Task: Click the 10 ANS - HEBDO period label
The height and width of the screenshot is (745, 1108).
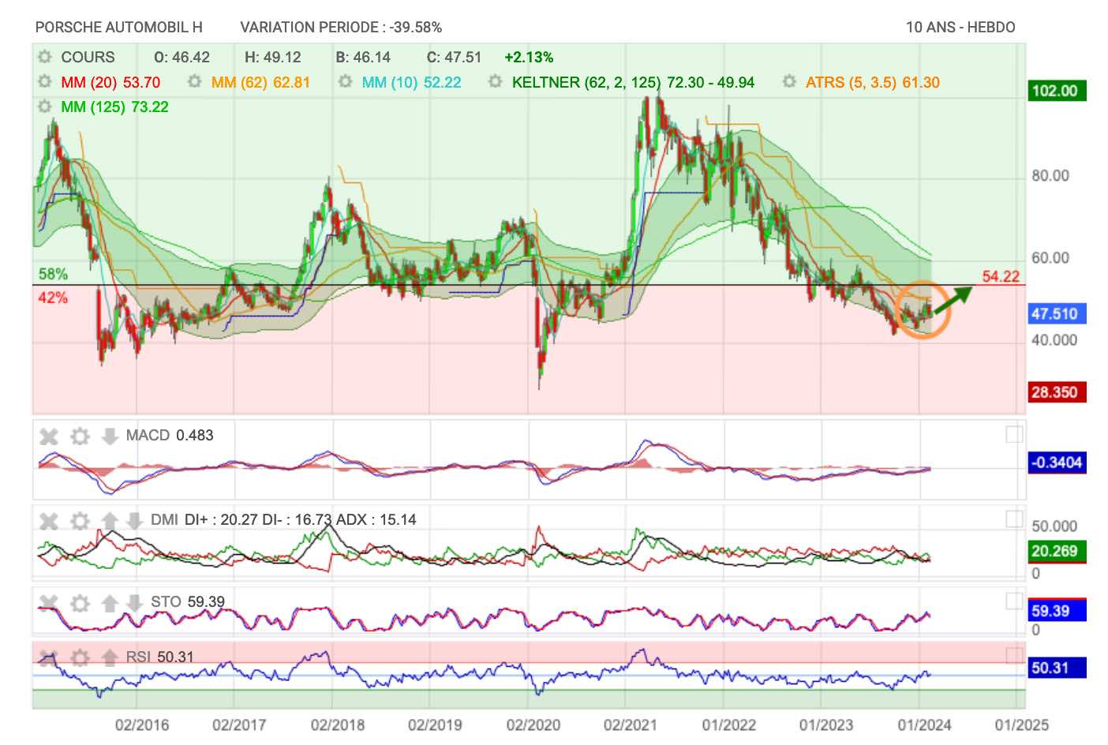Action: tap(960, 27)
